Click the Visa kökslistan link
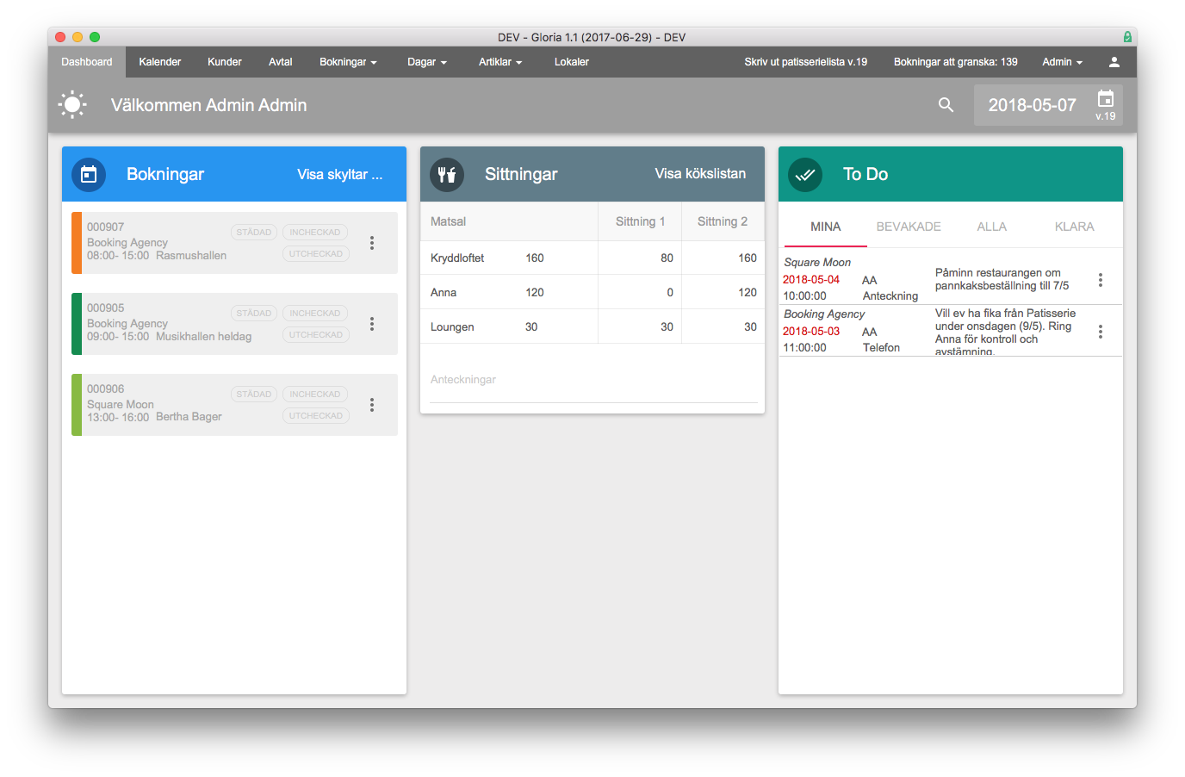 [699, 174]
